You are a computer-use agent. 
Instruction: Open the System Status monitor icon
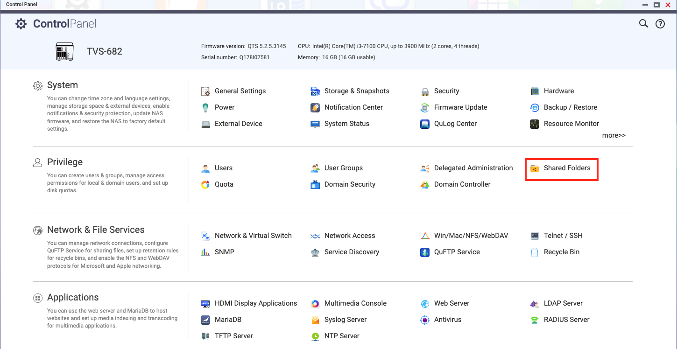315,124
